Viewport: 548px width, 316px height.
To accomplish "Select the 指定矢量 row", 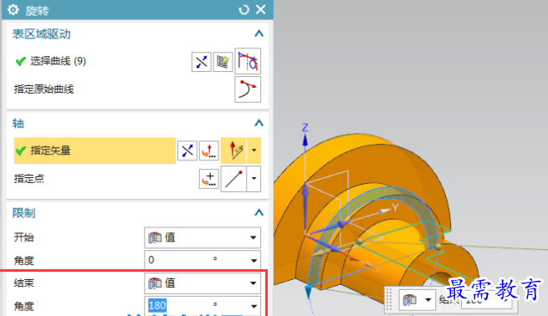I will [95, 150].
